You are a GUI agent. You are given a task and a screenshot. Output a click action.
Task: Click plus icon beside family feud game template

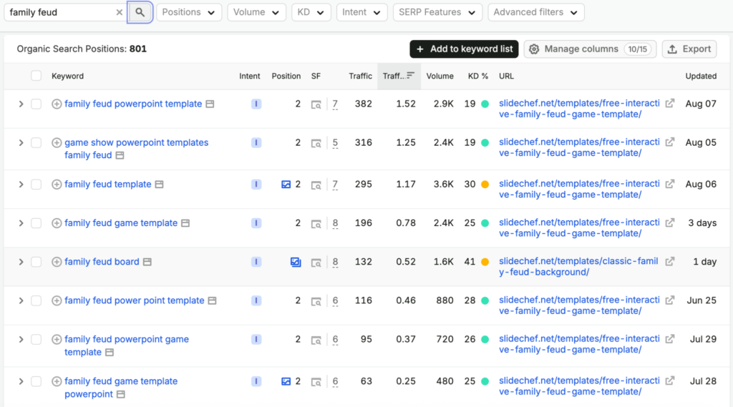pos(57,223)
